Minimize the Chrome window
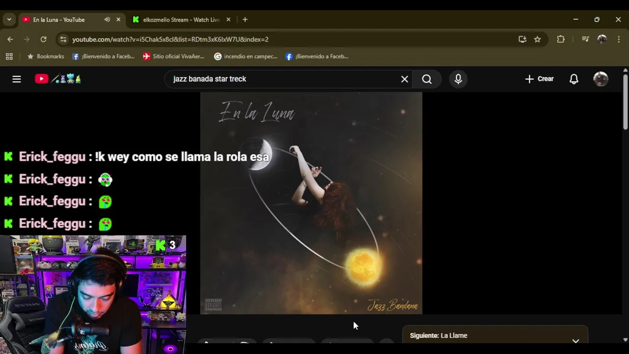 coord(575,20)
